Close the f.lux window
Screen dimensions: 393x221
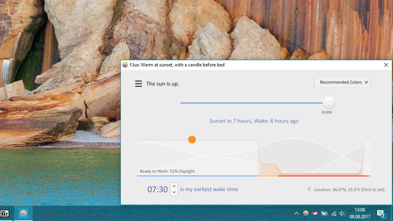(386, 65)
